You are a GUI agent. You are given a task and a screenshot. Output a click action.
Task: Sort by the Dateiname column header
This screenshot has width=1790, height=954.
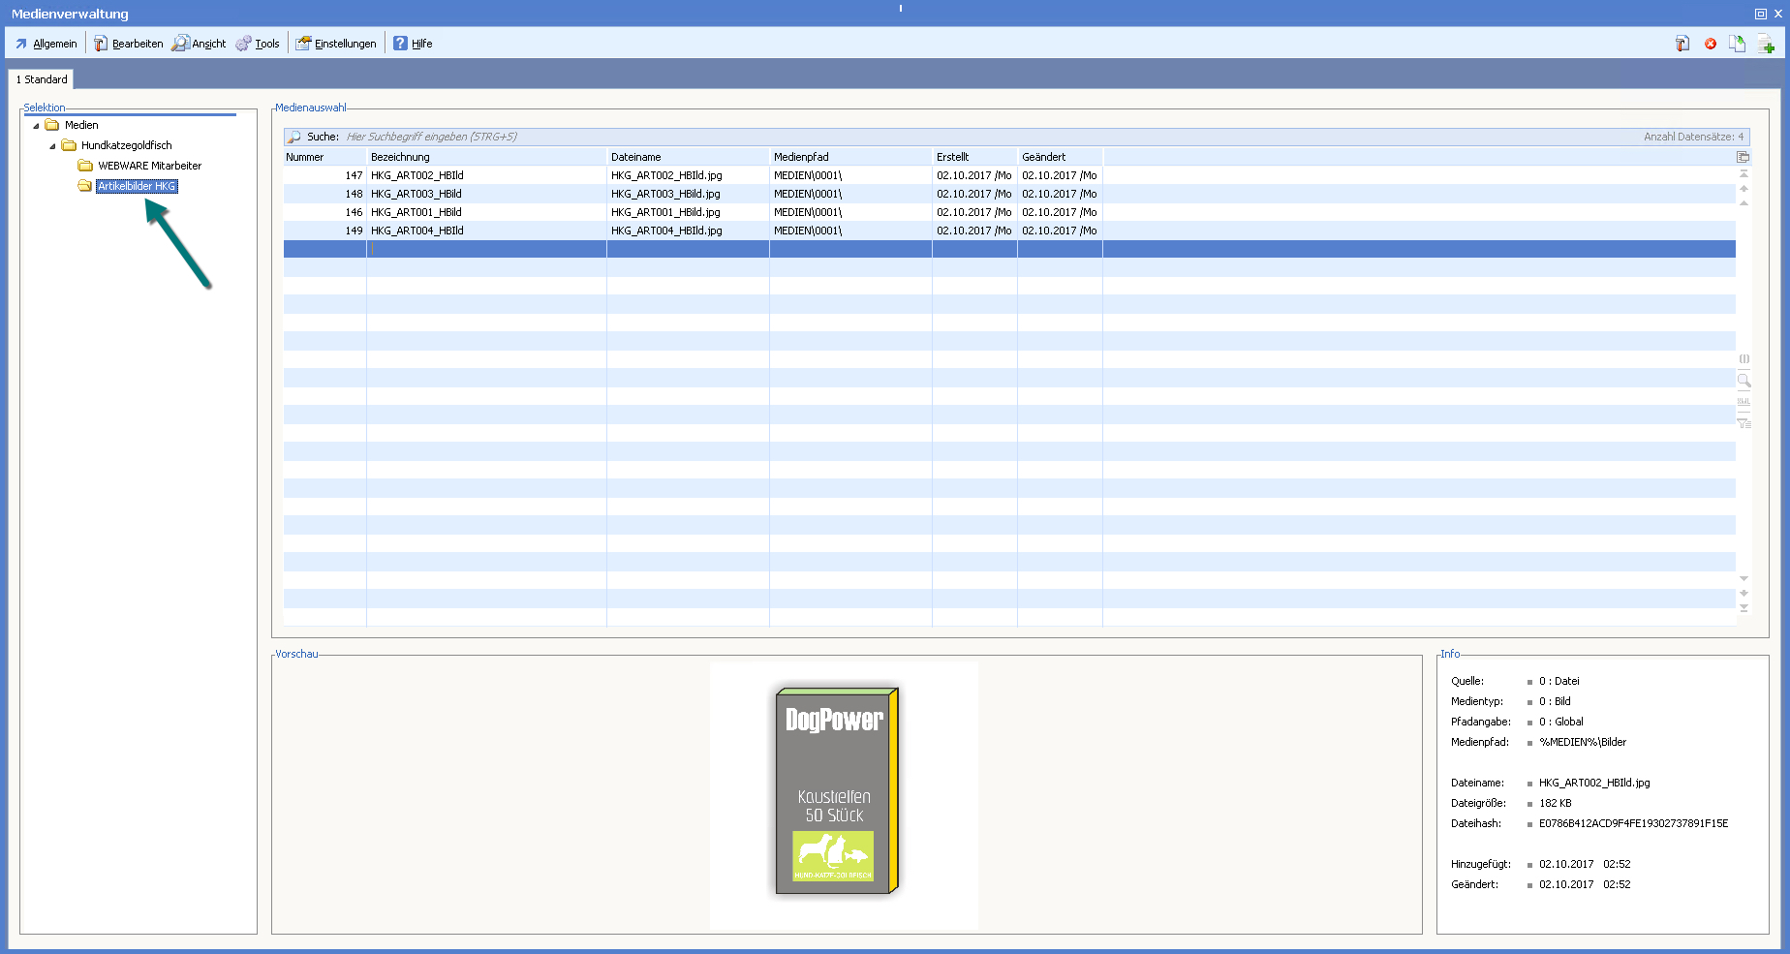click(636, 157)
